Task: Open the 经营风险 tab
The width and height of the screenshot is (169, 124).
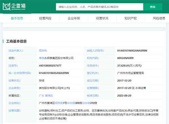Action: click(x=45, y=18)
